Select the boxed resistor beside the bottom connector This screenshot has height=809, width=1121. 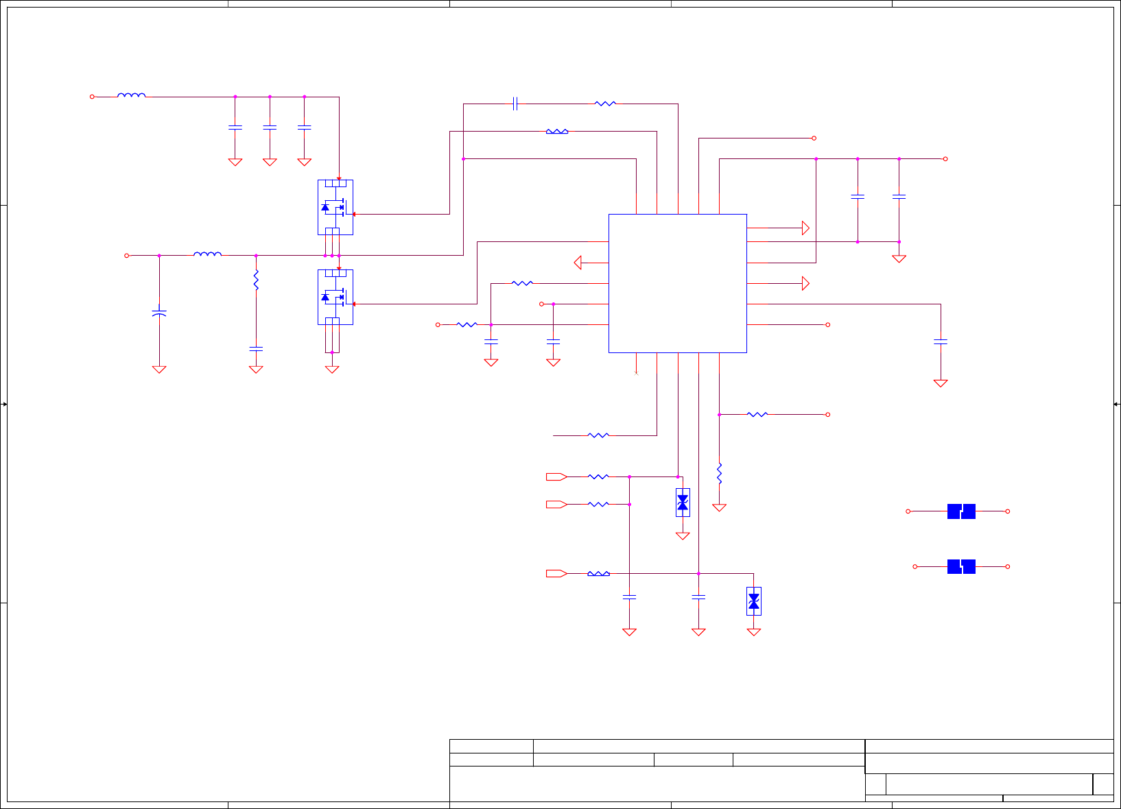598,573
